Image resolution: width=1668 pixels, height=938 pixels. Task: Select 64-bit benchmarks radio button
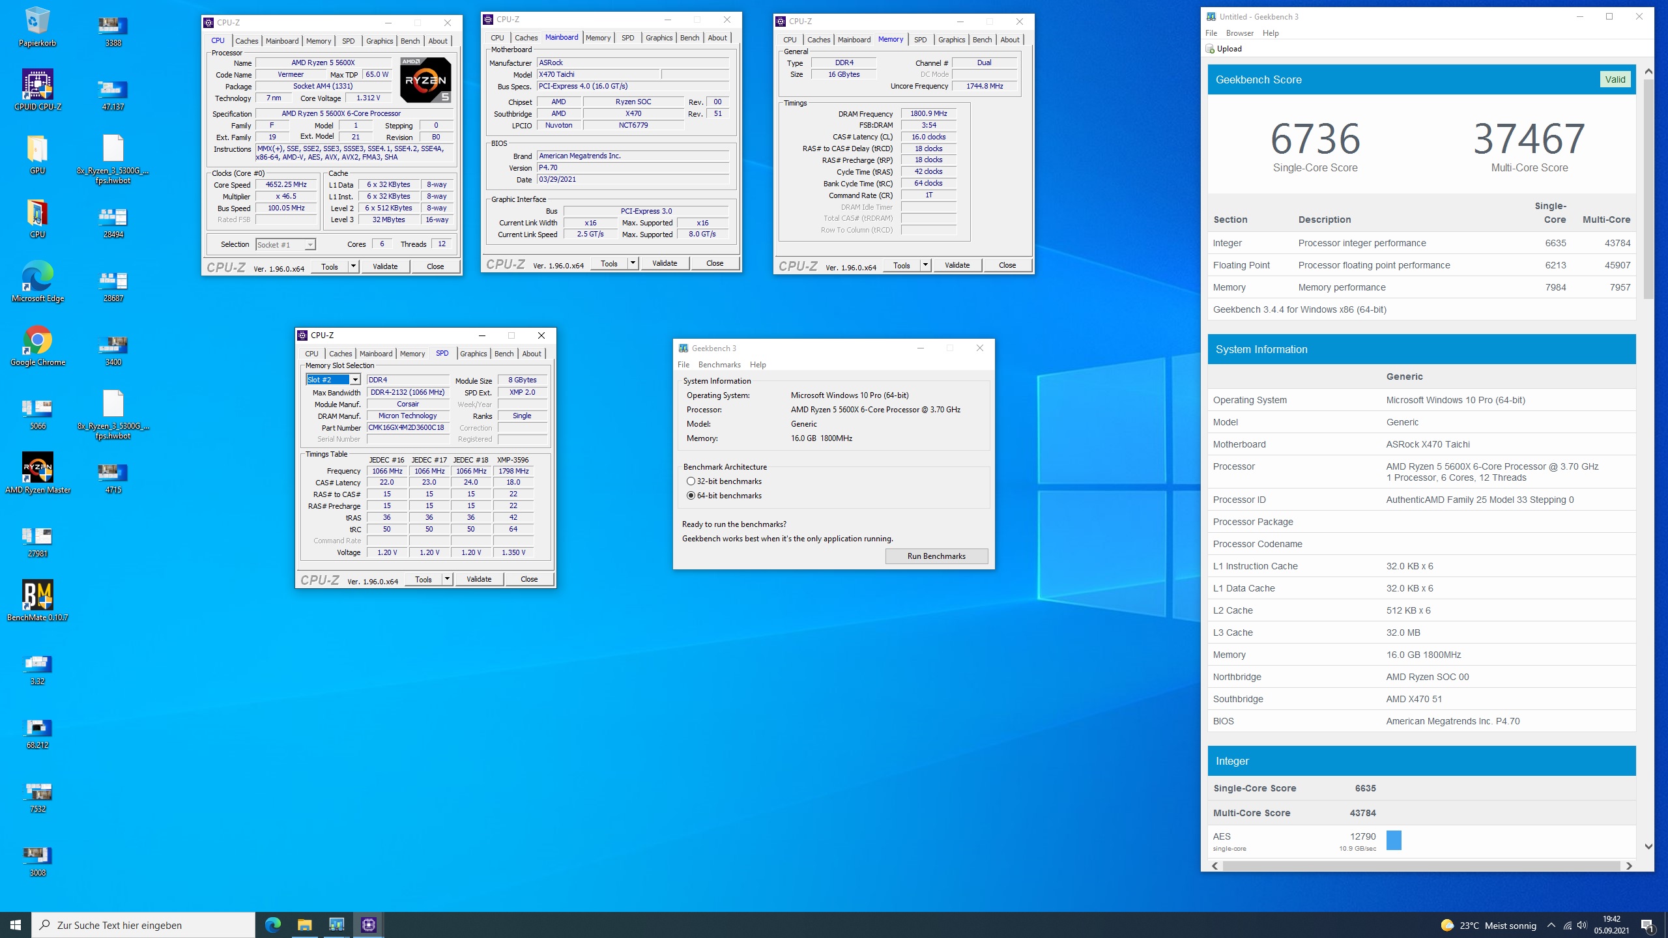click(691, 496)
